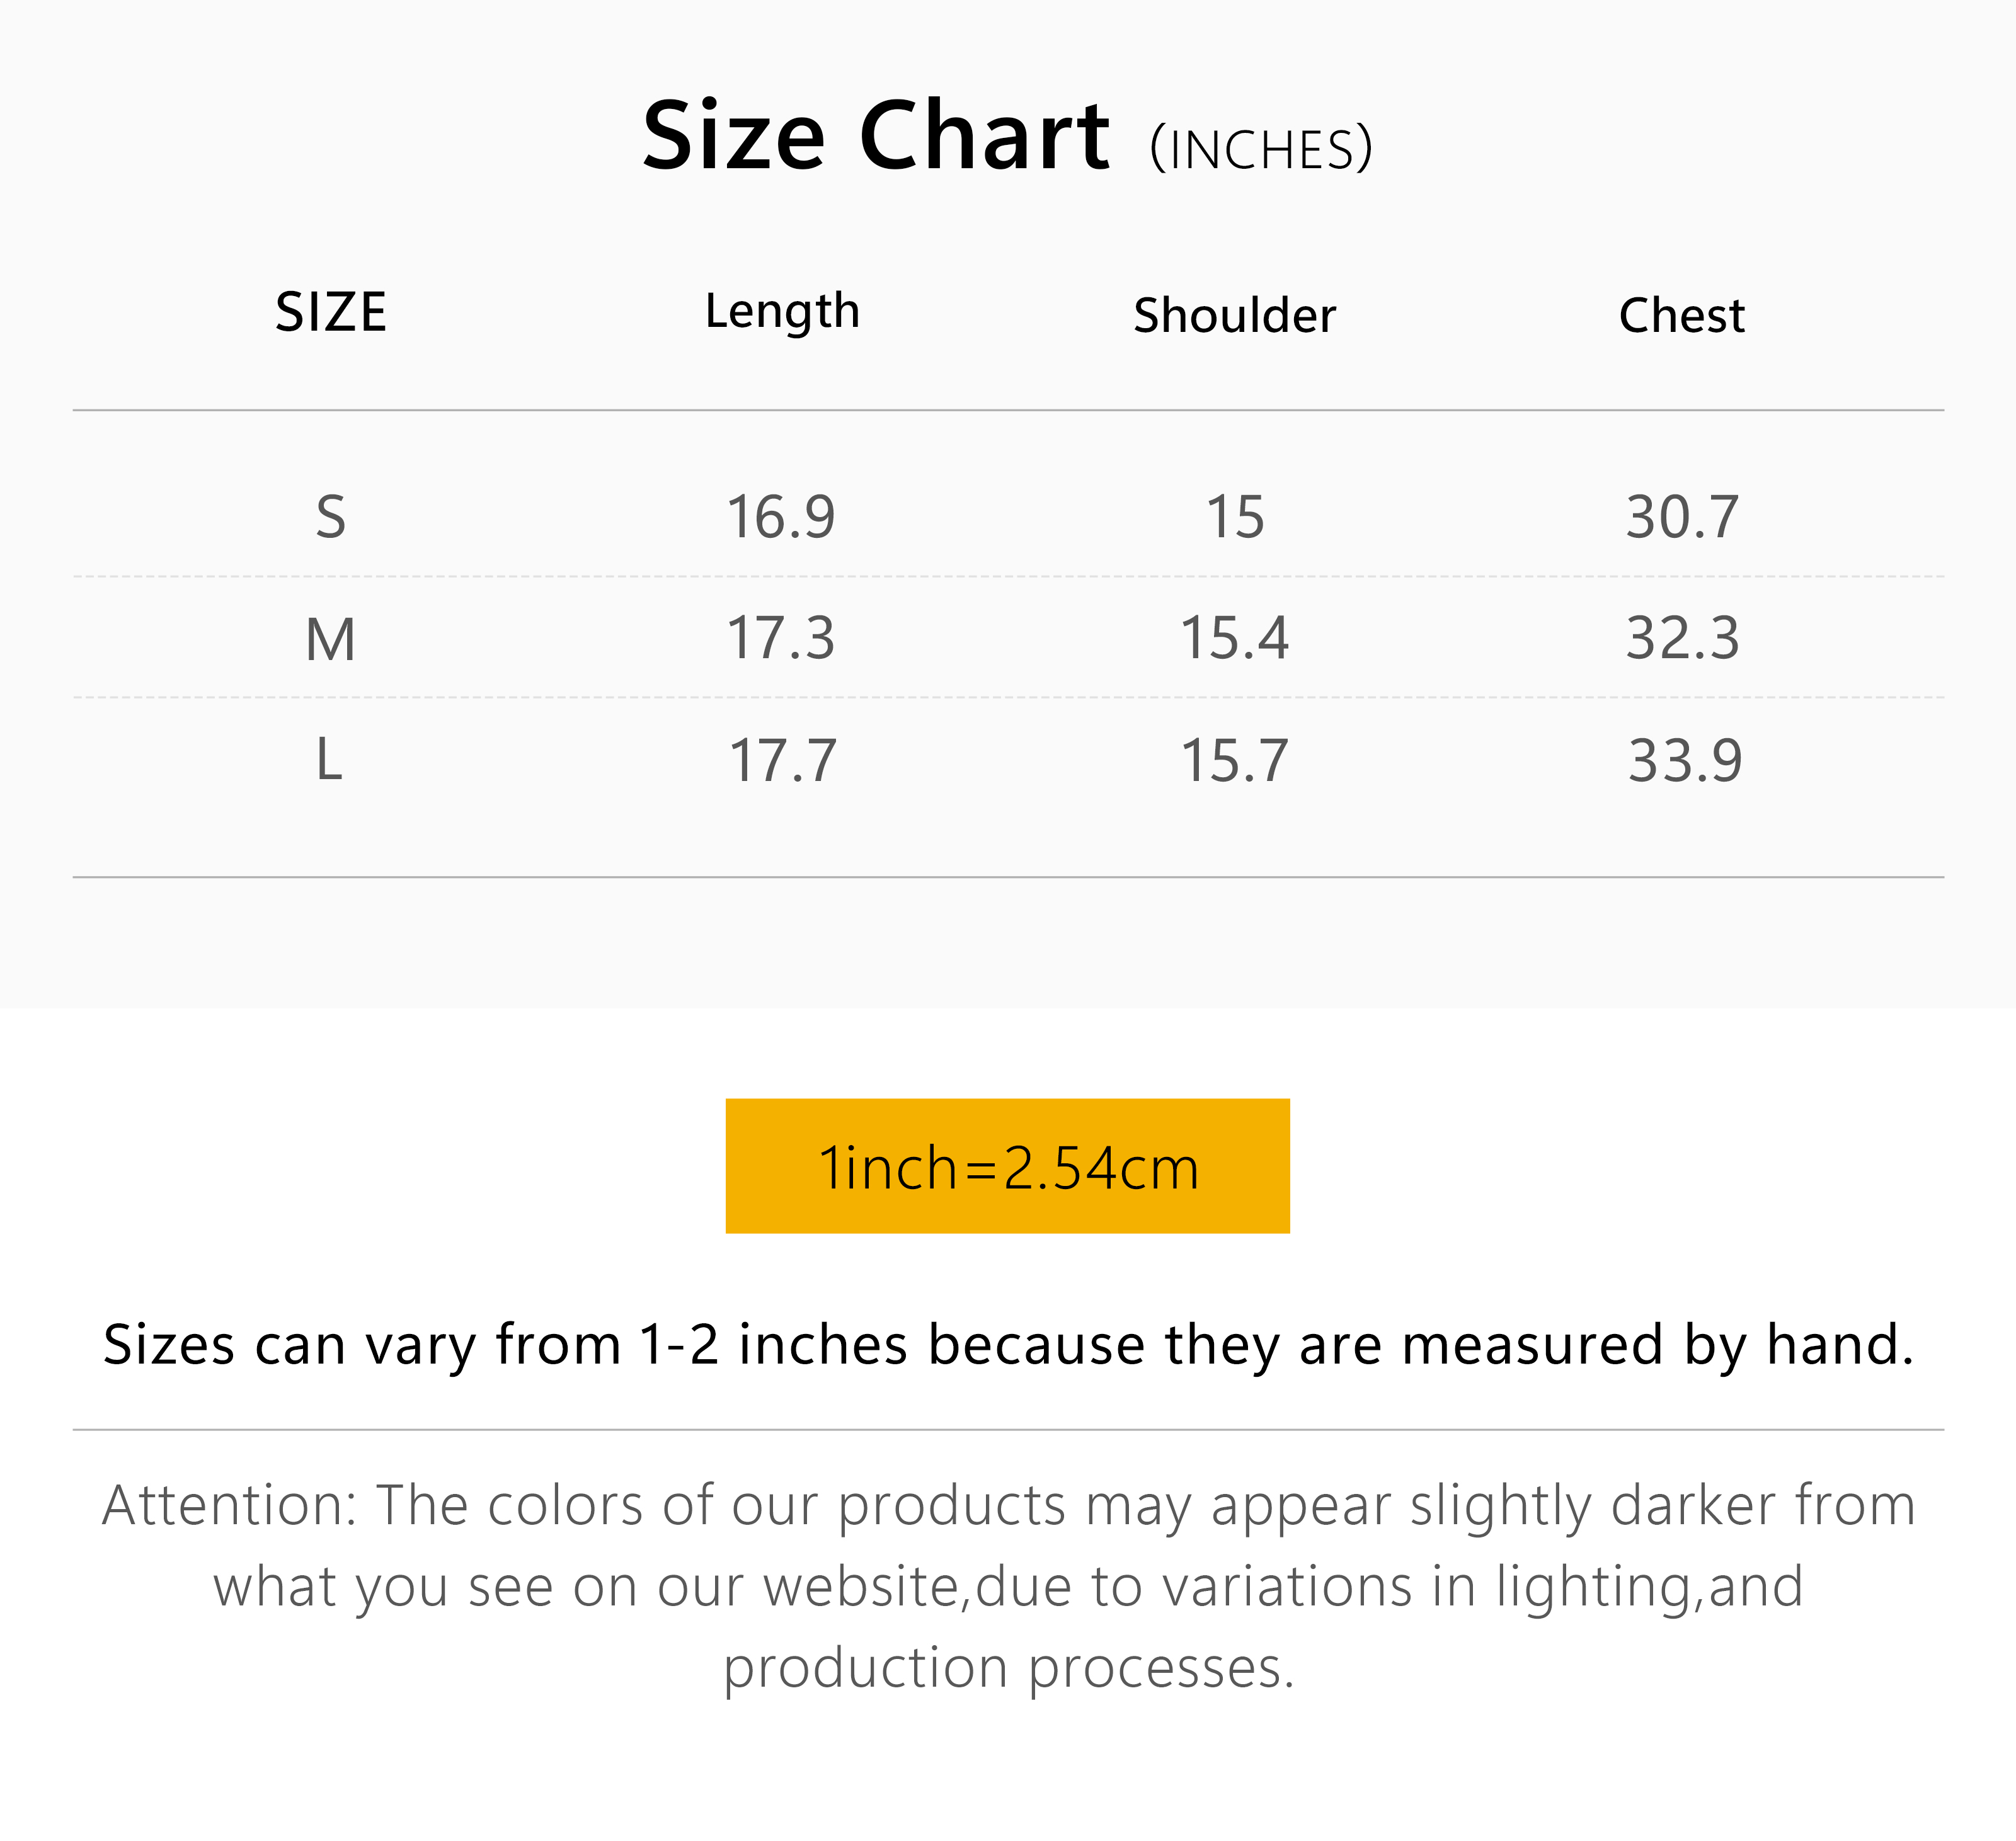
Task: Click the yellow "1inch=2.54cm" box
Action: 1007,1166
